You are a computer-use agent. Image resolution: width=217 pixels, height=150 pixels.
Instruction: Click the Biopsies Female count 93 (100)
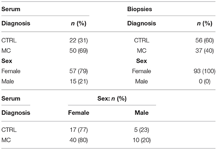point(205,71)
